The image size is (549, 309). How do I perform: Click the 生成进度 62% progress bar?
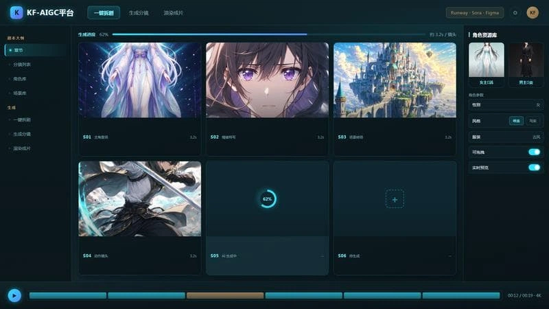[x=269, y=34]
